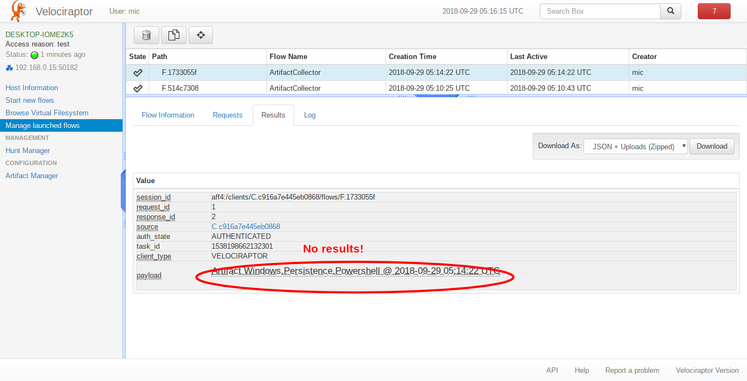Screen dimensions: 747x381
Task: Open the Requests tab
Action: [x=227, y=115]
